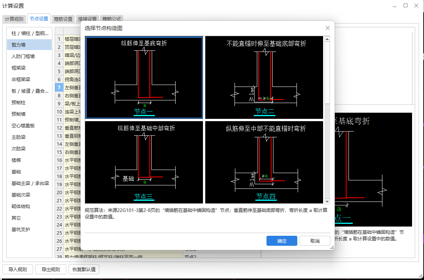The width and height of the screenshot is (424, 280).
Task: Click the 导入规则 button
Action: point(18,269)
